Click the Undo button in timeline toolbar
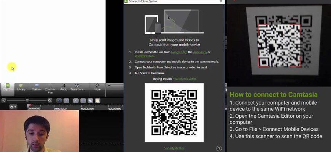Image resolution: width=331 pixels, height=152 pixels. [59, 101]
